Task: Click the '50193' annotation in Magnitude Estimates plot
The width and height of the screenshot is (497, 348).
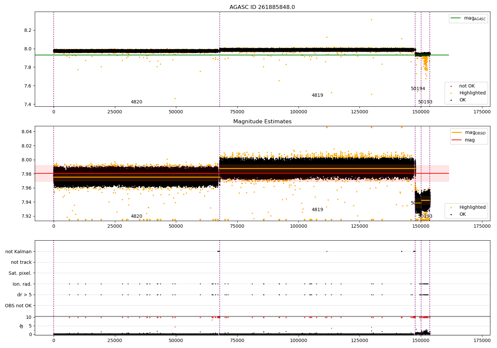Action: (425, 216)
